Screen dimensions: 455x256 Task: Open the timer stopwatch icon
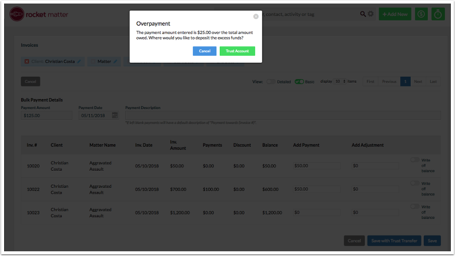(x=438, y=14)
